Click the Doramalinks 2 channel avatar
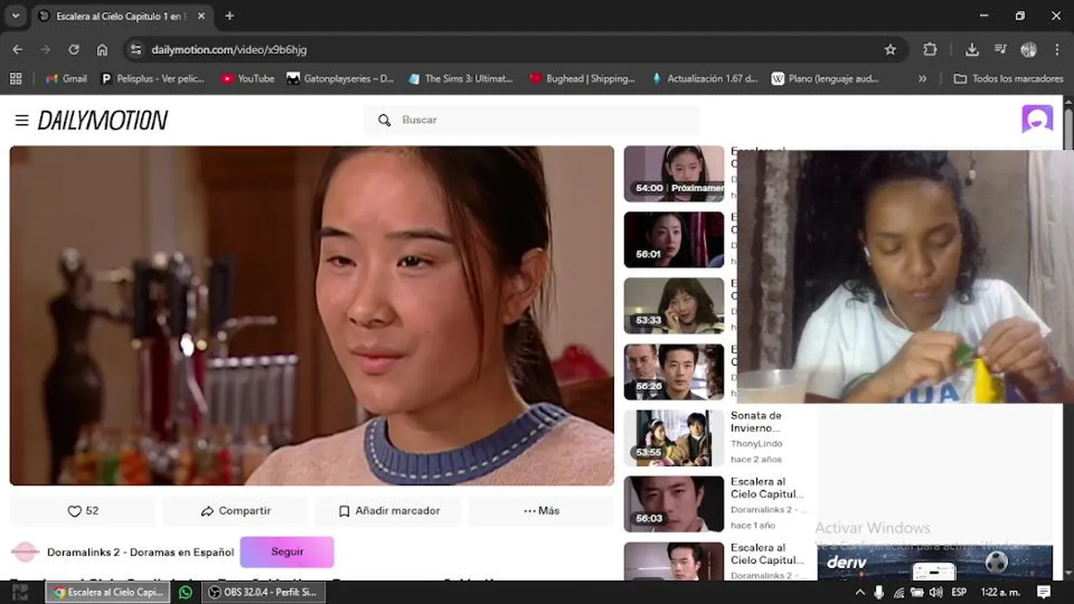Image resolution: width=1074 pixels, height=604 pixels. click(25, 552)
